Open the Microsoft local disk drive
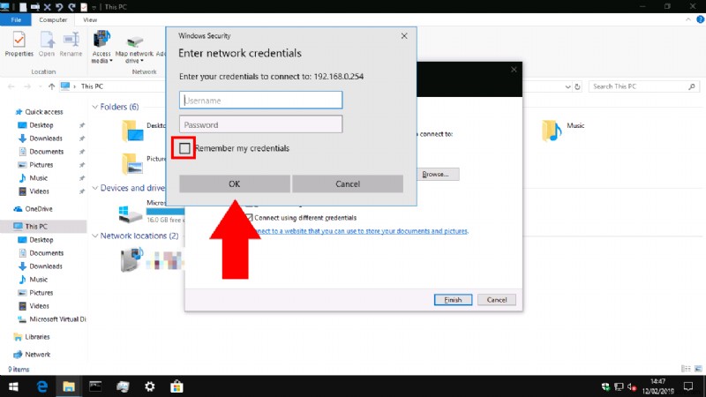706x397 pixels. coord(131,213)
